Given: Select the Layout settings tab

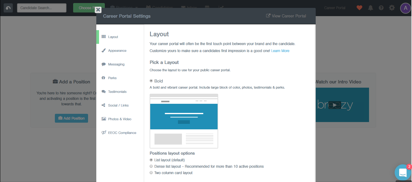Looking at the screenshot, I should point(120,37).
